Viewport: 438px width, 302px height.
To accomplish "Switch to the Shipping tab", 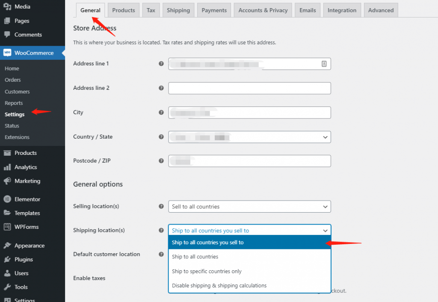I will (x=178, y=10).
